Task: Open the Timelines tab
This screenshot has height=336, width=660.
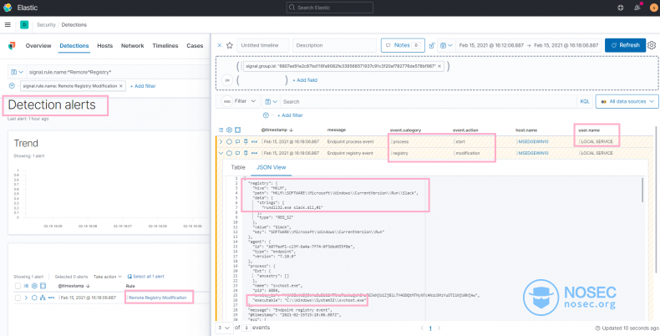Action: (x=165, y=46)
